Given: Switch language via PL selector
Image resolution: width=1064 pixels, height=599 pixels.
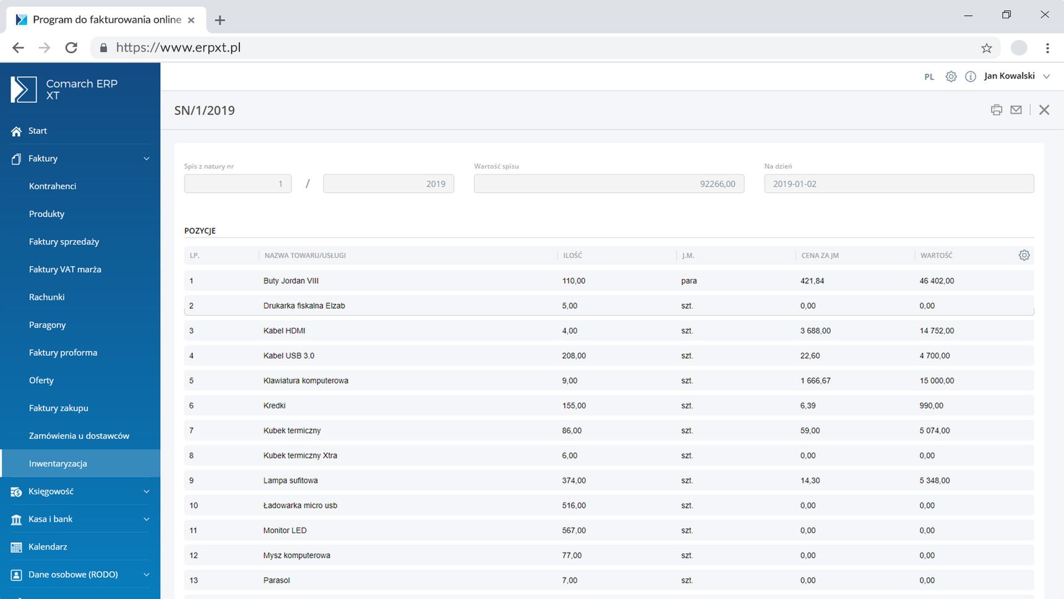Looking at the screenshot, I should coord(929,77).
